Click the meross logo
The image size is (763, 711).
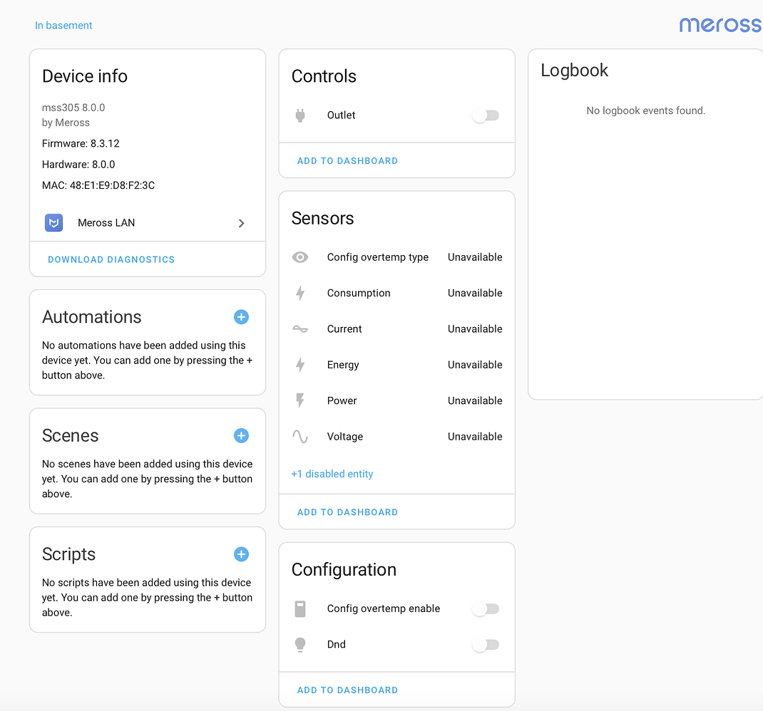(x=720, y=24)
